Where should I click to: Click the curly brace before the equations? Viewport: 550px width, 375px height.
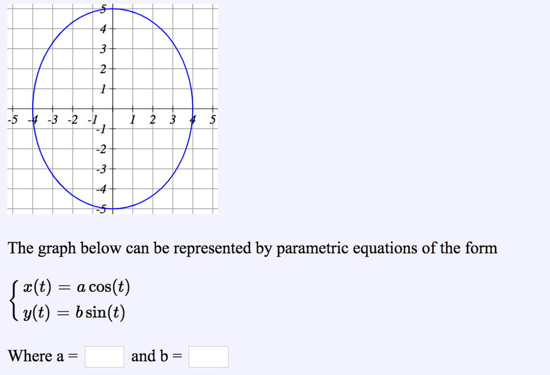pos(13,299)
